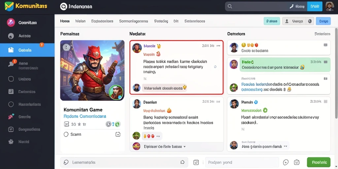Open the Herle C green message

point(285,65)
